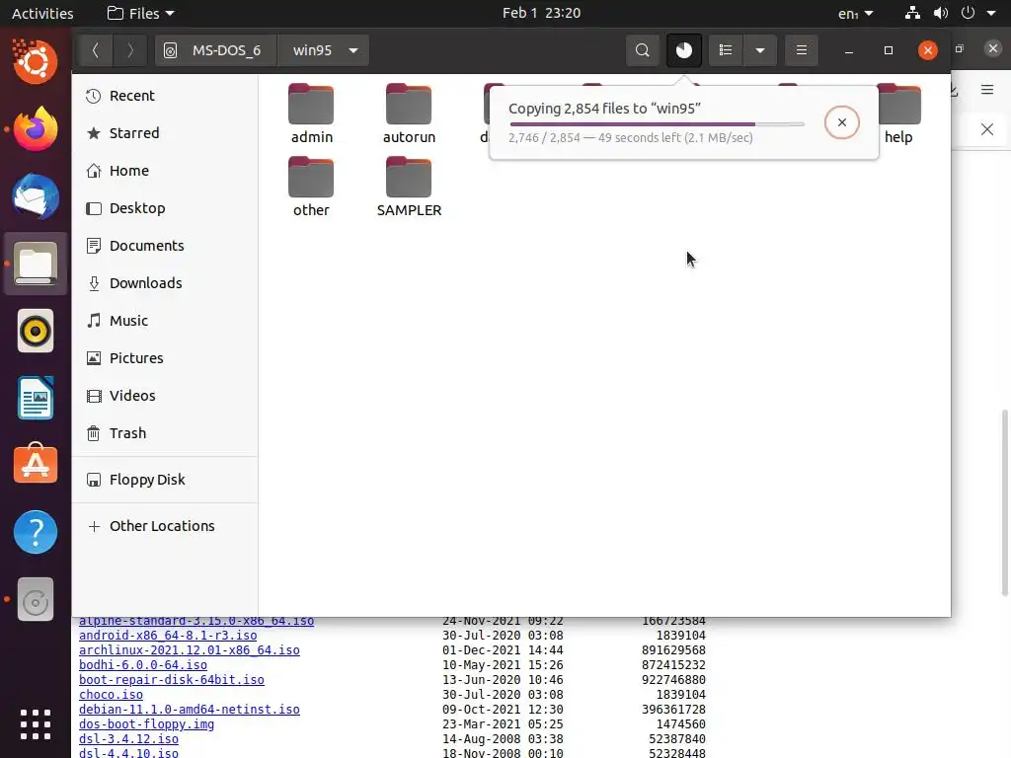Open Recent in sidebar
Screen dimensions: 1011x758
click(165, 96)
